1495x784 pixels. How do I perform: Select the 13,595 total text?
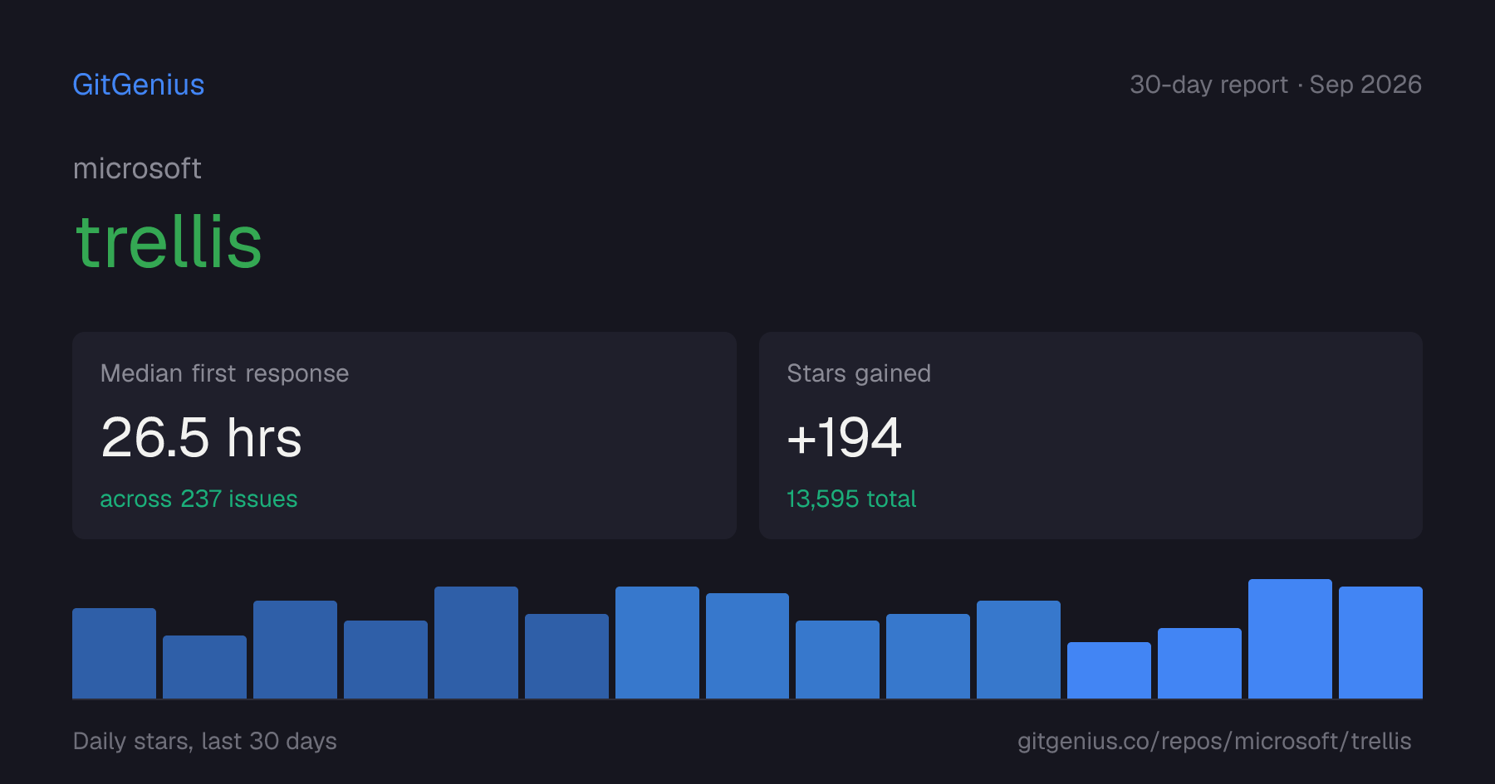click(x=851, y=499)
